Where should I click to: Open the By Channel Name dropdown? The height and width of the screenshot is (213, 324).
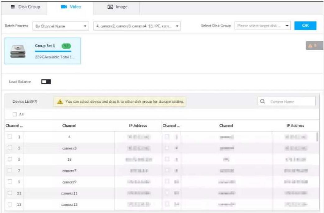61,26
